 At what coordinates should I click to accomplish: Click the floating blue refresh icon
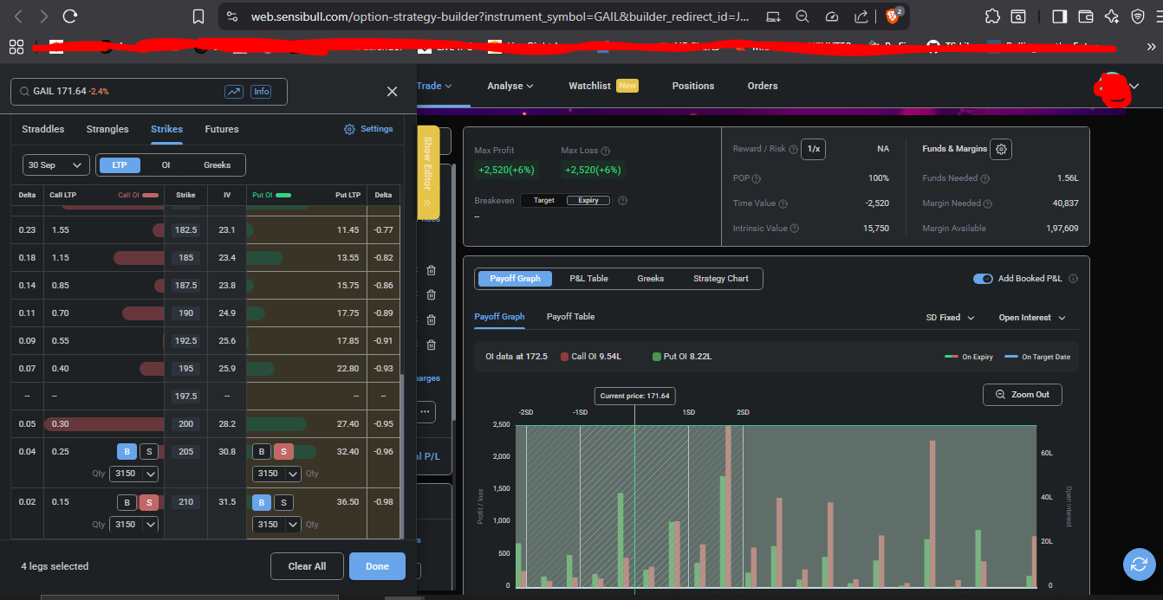(x=1138, y=565)
